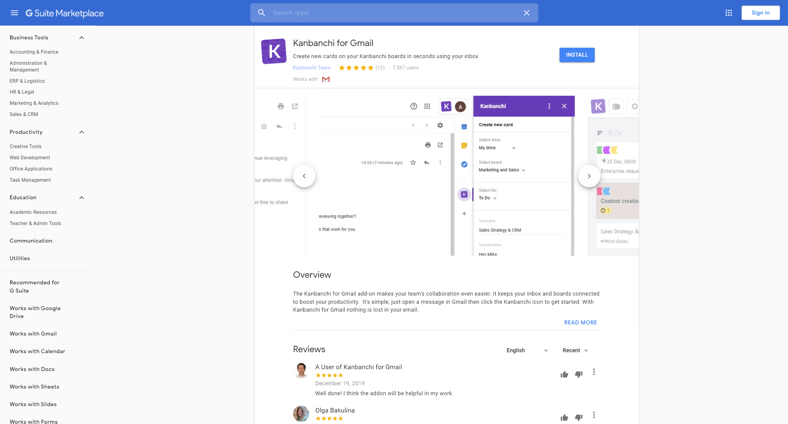Select Creative Tools category
Screen dimensions: 788x424
tap(25, 146)
